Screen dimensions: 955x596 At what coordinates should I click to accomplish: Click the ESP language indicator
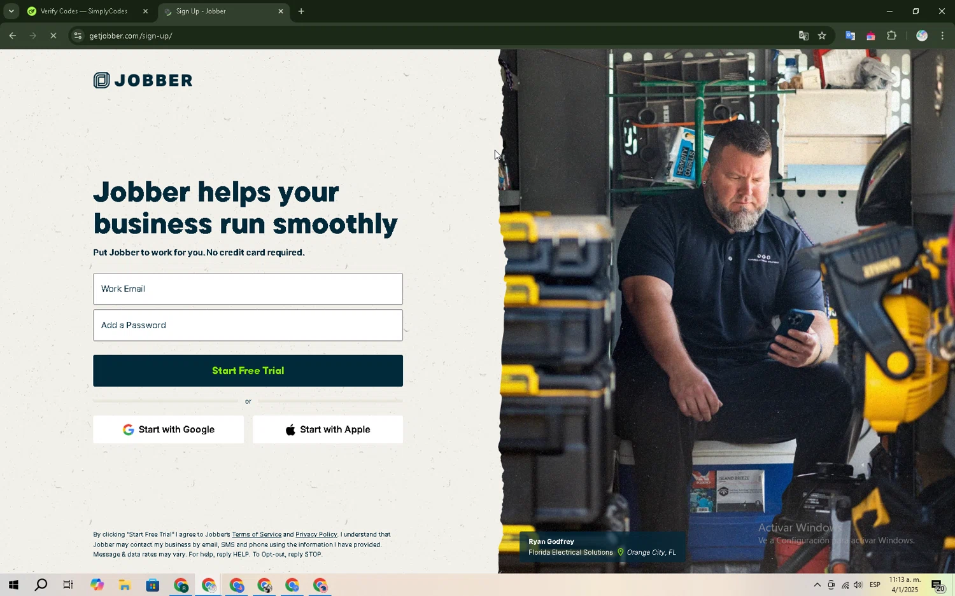click(875, 585)
